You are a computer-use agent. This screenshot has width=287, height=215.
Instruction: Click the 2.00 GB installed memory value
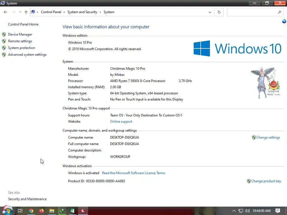(x=115, y=87)
